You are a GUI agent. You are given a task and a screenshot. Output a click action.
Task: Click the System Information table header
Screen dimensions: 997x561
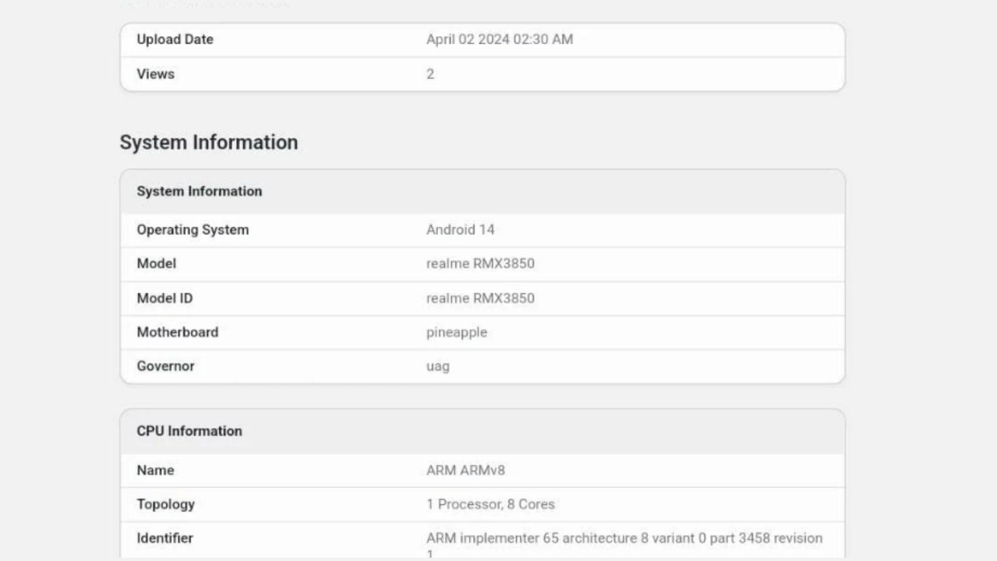coord(199,191)
